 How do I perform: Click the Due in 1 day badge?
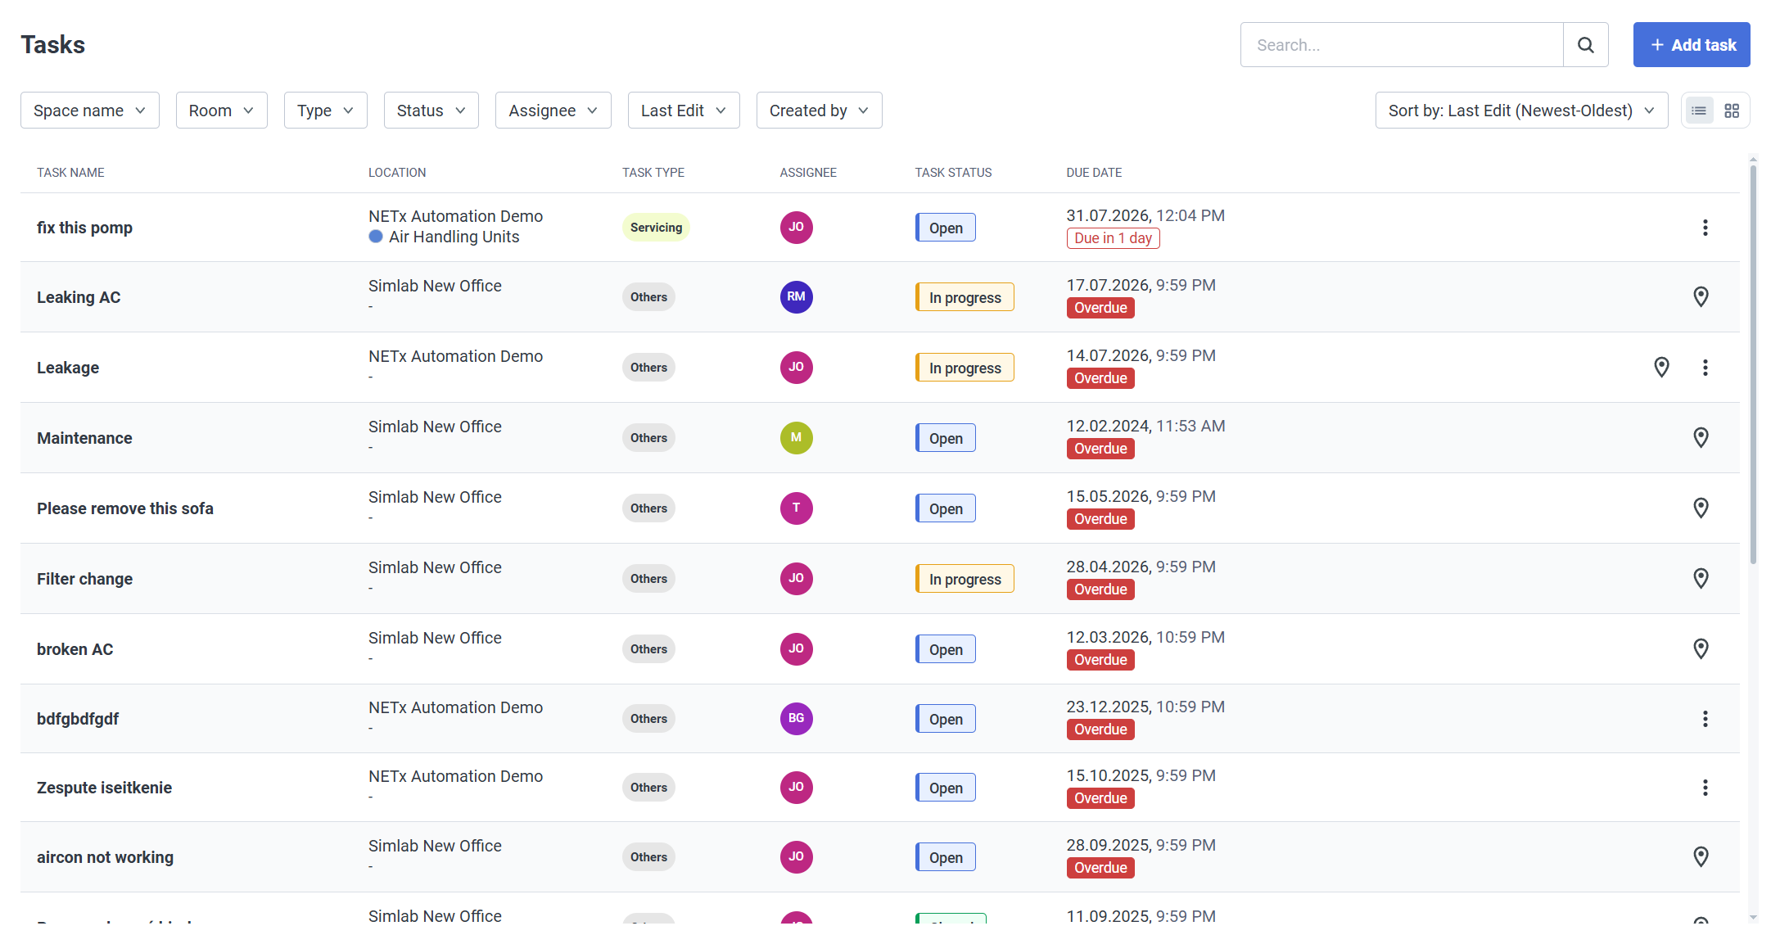pos(1113,238)
